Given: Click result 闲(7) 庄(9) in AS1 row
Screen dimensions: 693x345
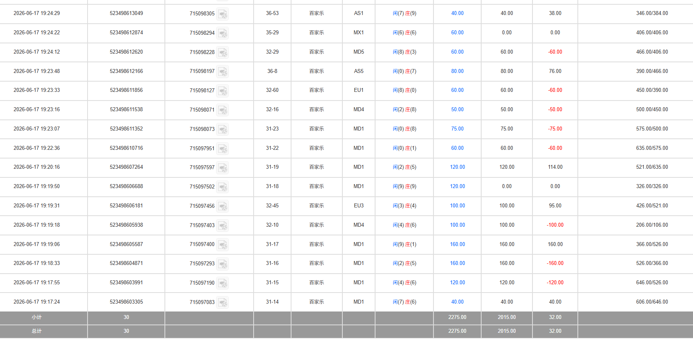Looking at the screenshot, I should tap(404, 13).
